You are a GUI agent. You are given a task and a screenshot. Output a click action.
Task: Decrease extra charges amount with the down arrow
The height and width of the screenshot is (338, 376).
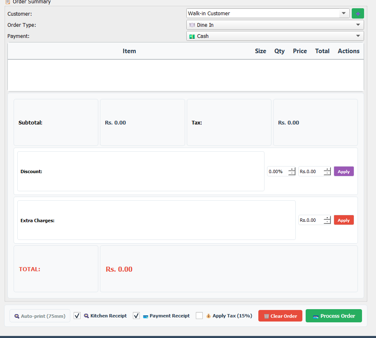point(327,222)
